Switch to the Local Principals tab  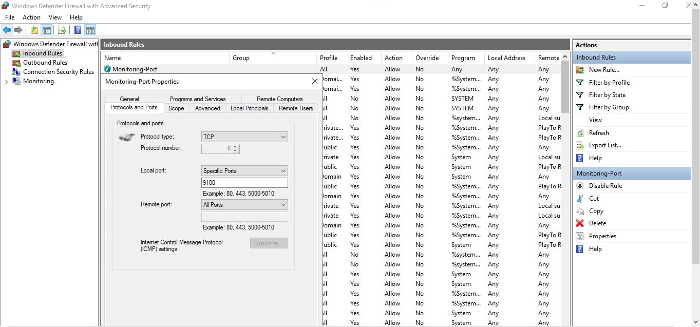249,108
